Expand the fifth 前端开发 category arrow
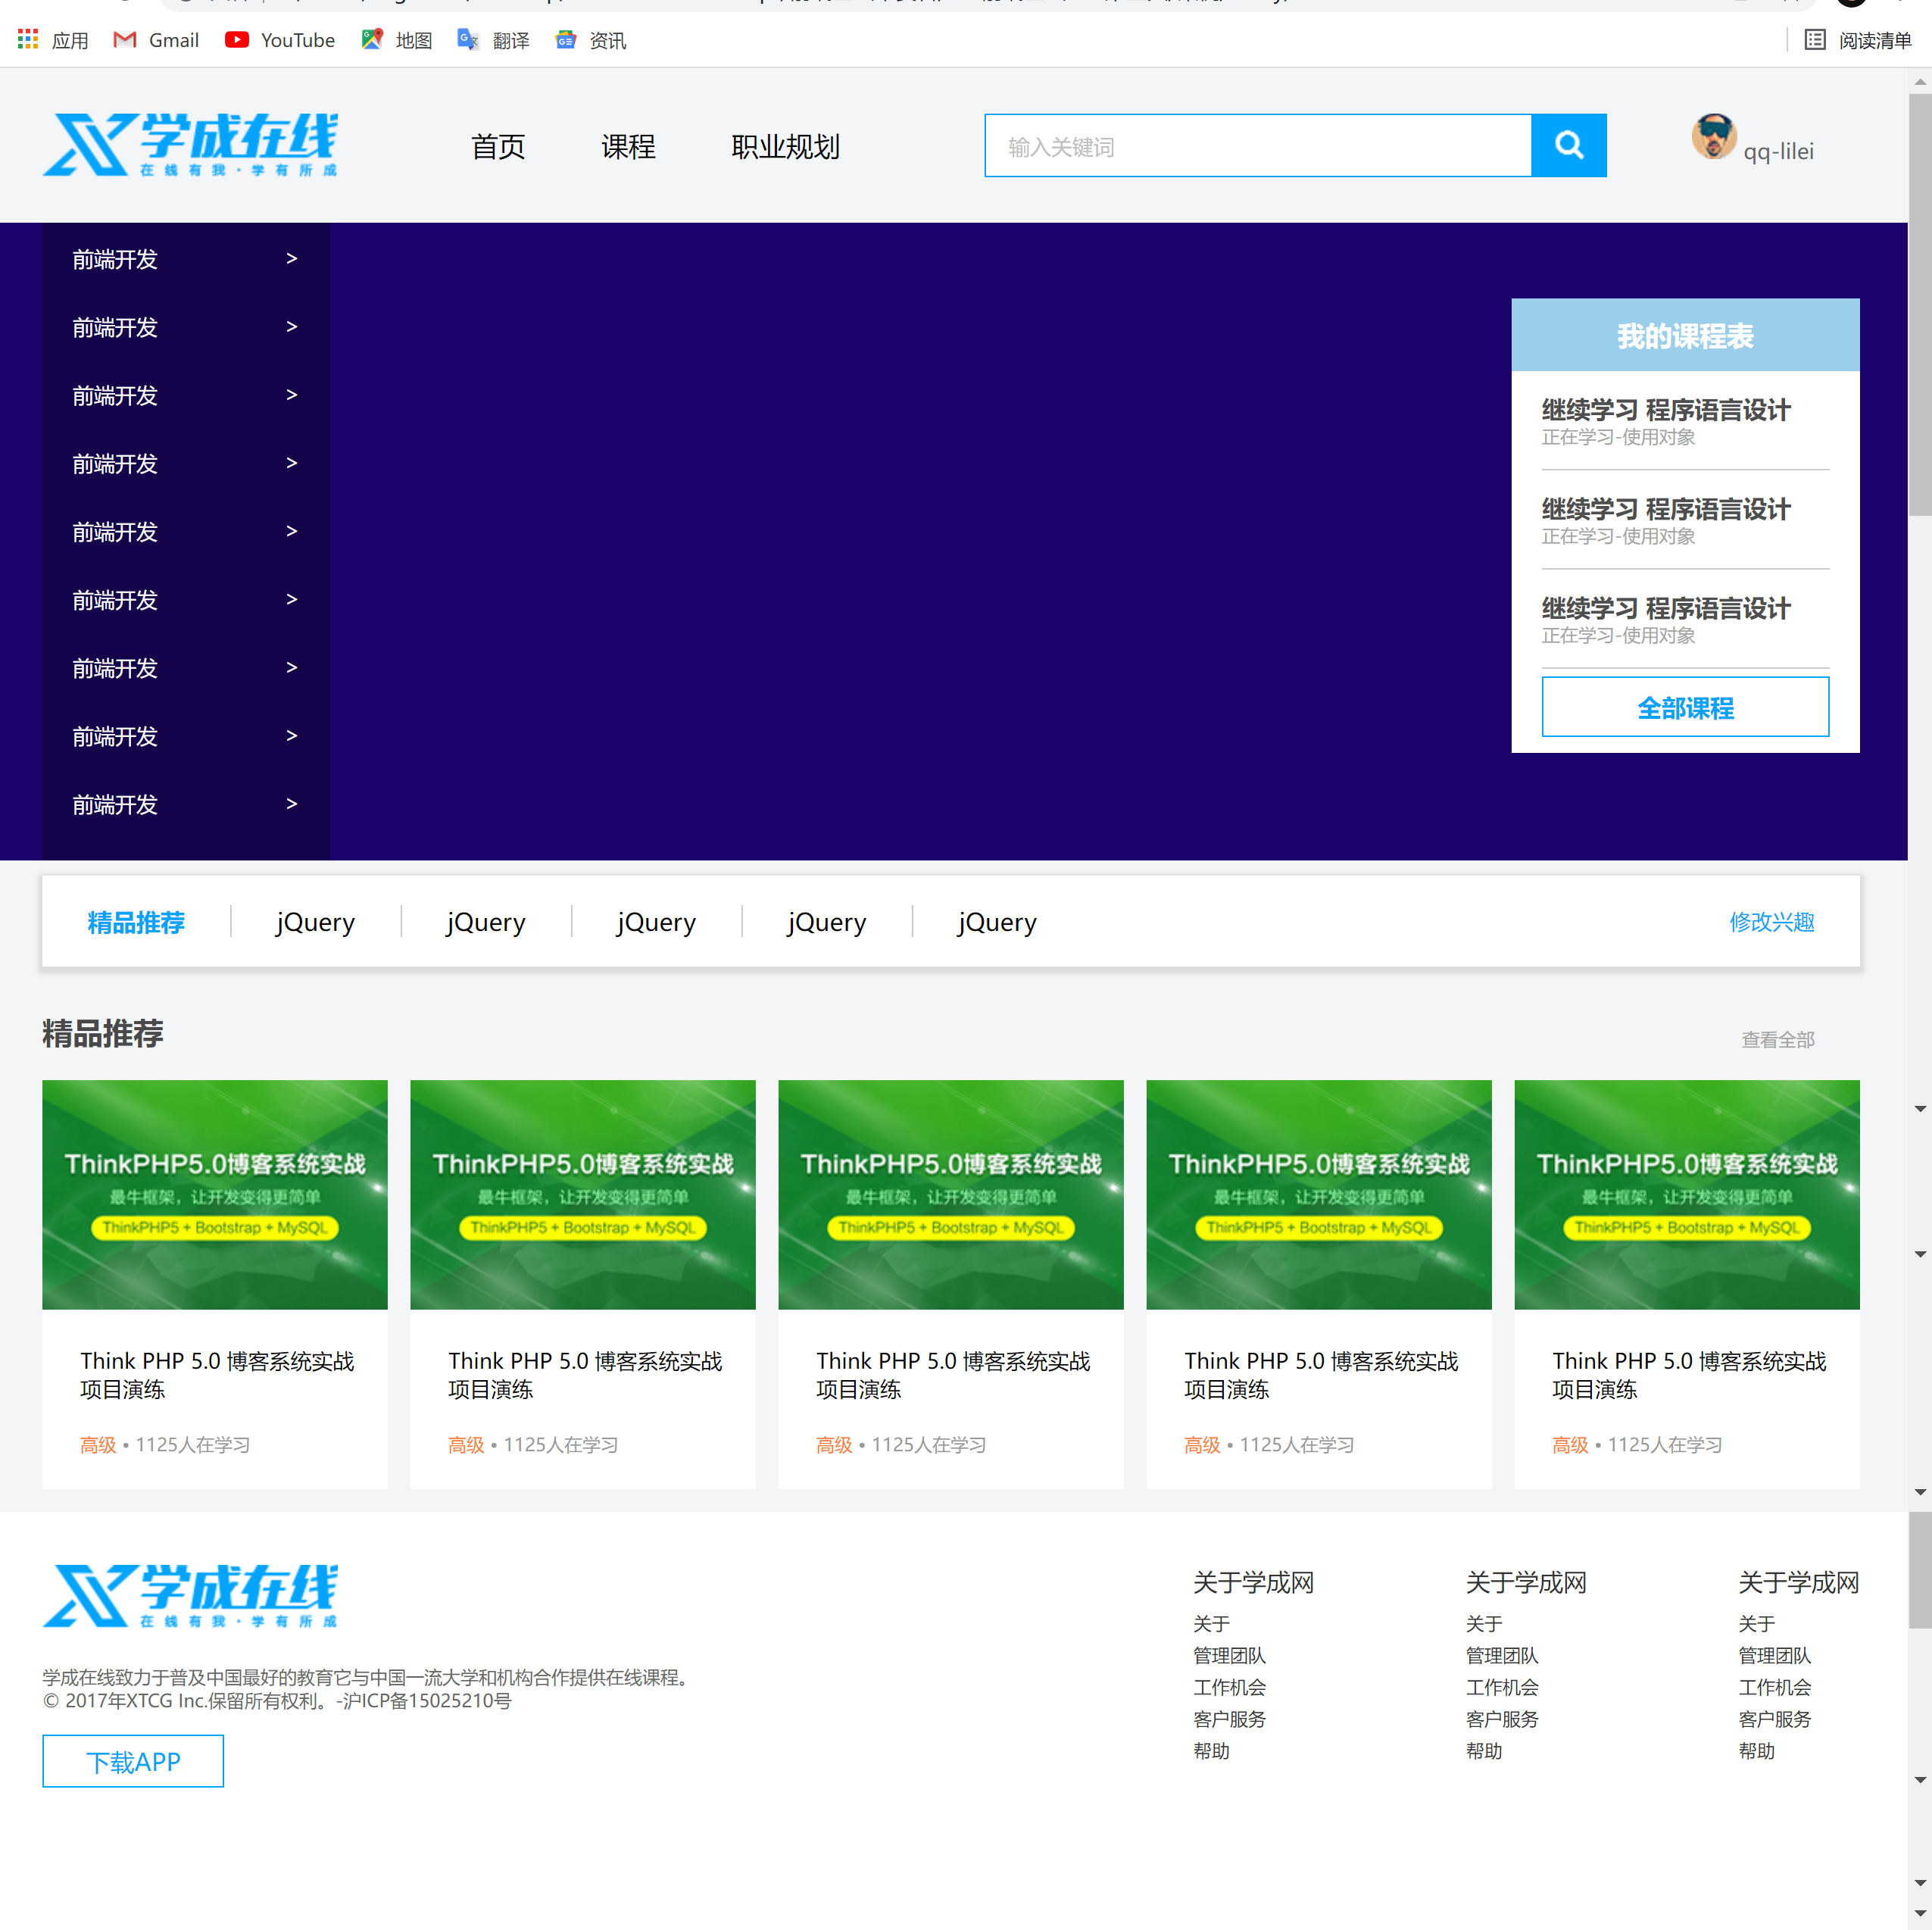The width and height of the screenshot is (1932, 1930). click(291, 531)
